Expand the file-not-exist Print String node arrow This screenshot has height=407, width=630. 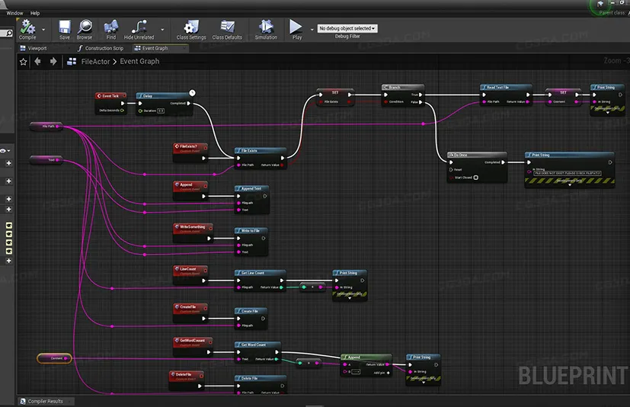[570, 185]
